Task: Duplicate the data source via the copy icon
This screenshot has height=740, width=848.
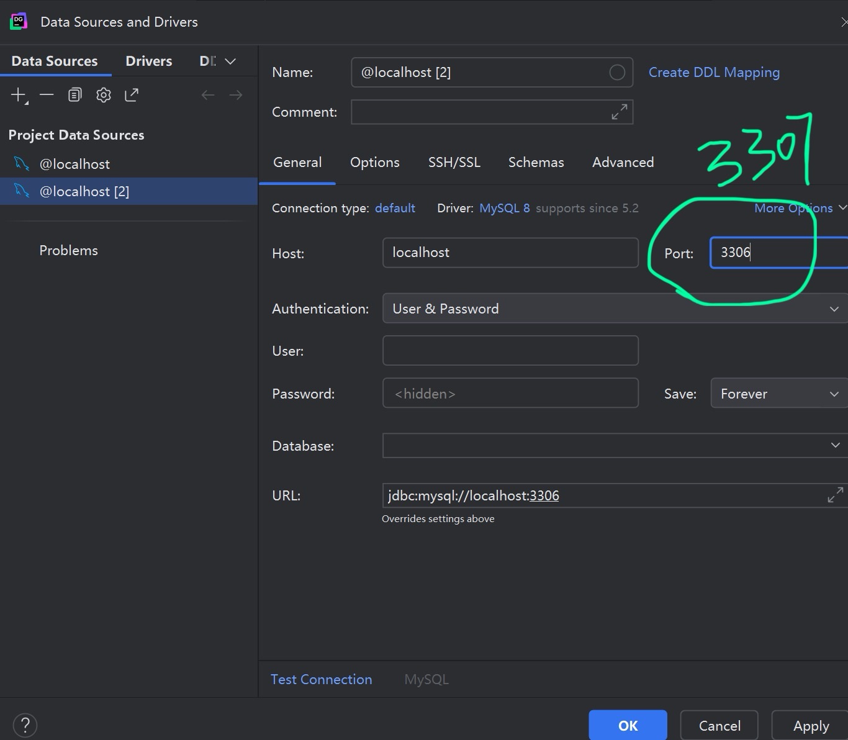Action: point(74,94)
